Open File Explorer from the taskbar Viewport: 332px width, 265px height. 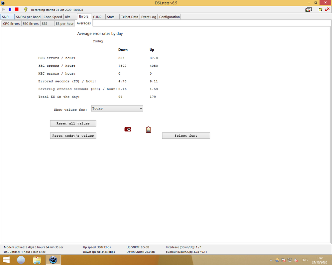37,260
